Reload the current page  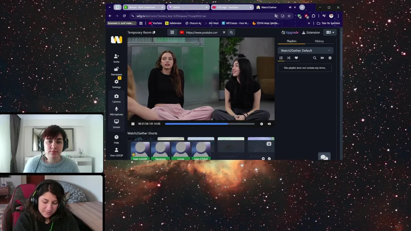(124, 16)
